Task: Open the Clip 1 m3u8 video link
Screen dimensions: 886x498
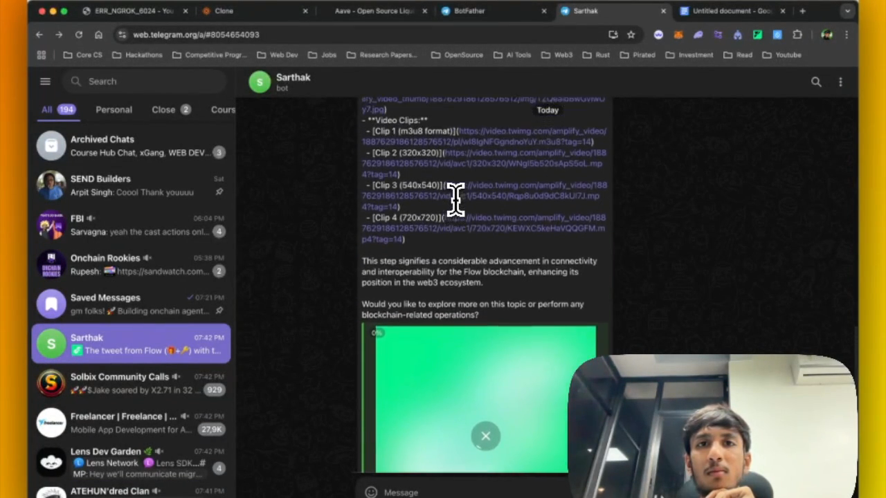Action: [x=484, y=136]
